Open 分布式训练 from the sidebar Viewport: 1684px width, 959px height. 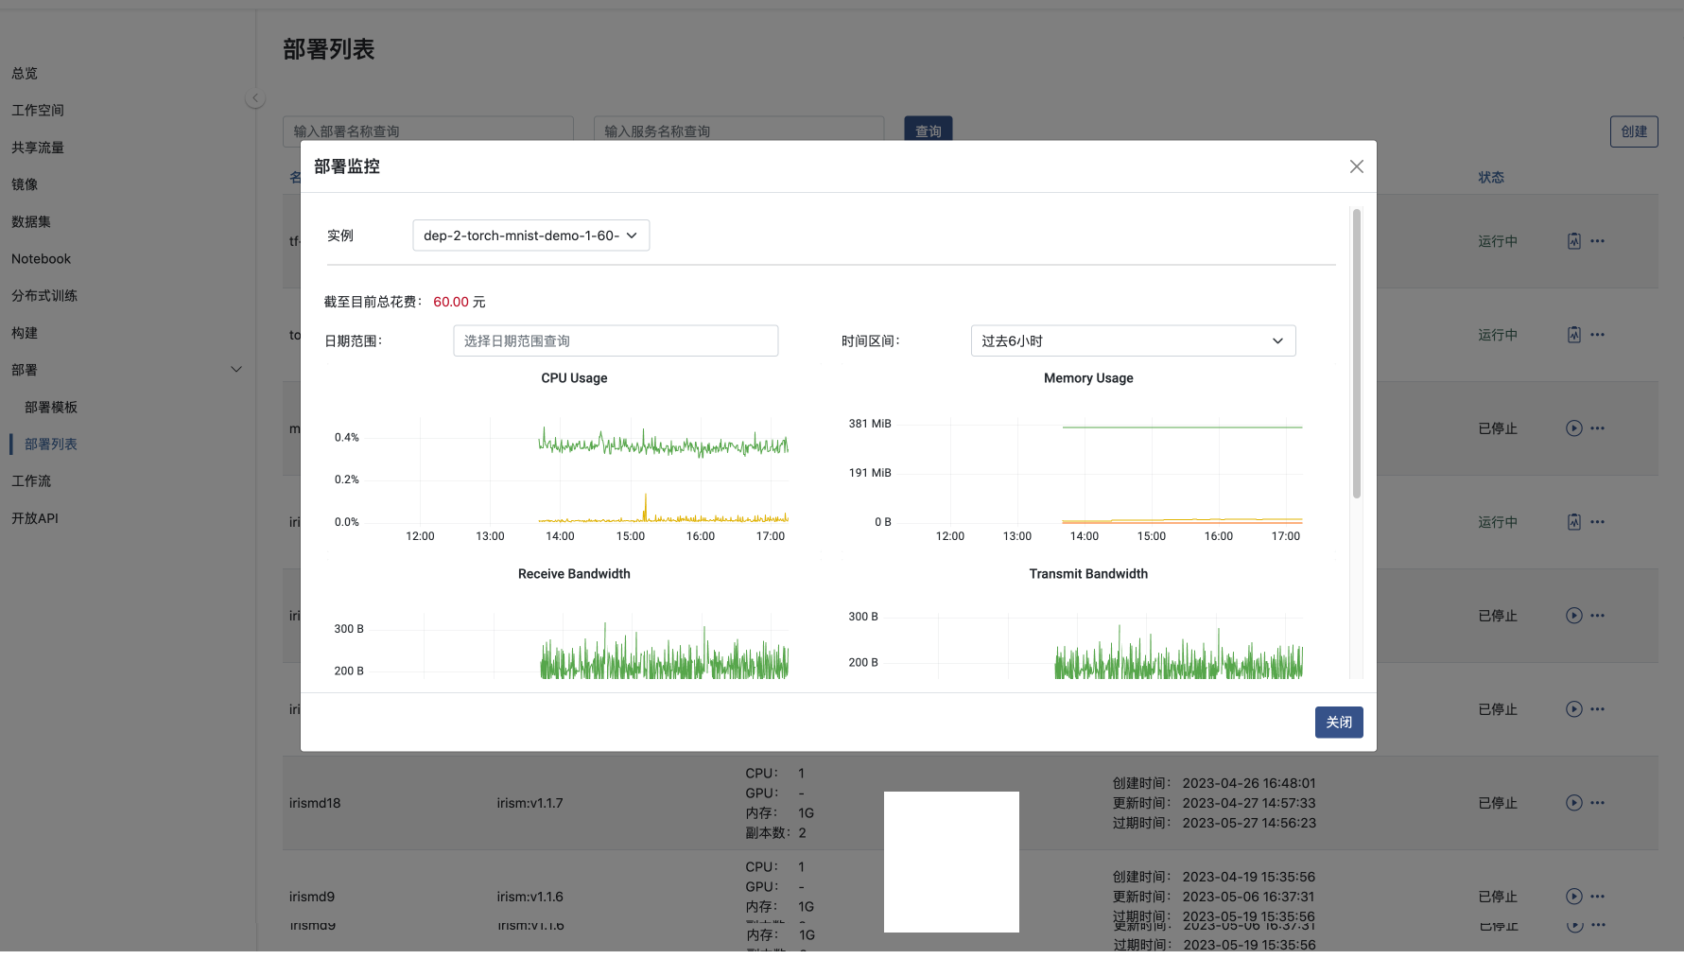44,296
